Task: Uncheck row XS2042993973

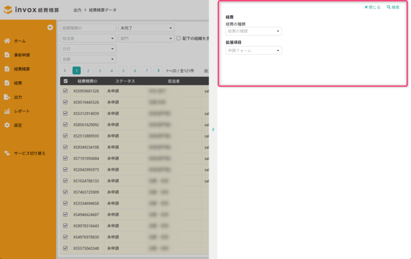Action: 65,170
